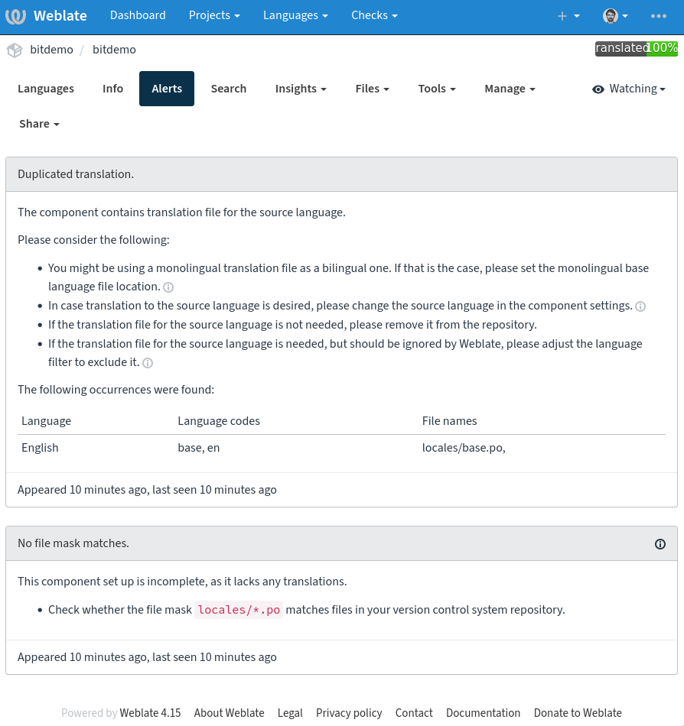Click the translated 100% progress badge
The image size is (684, 726).
[x=637, y=49]
